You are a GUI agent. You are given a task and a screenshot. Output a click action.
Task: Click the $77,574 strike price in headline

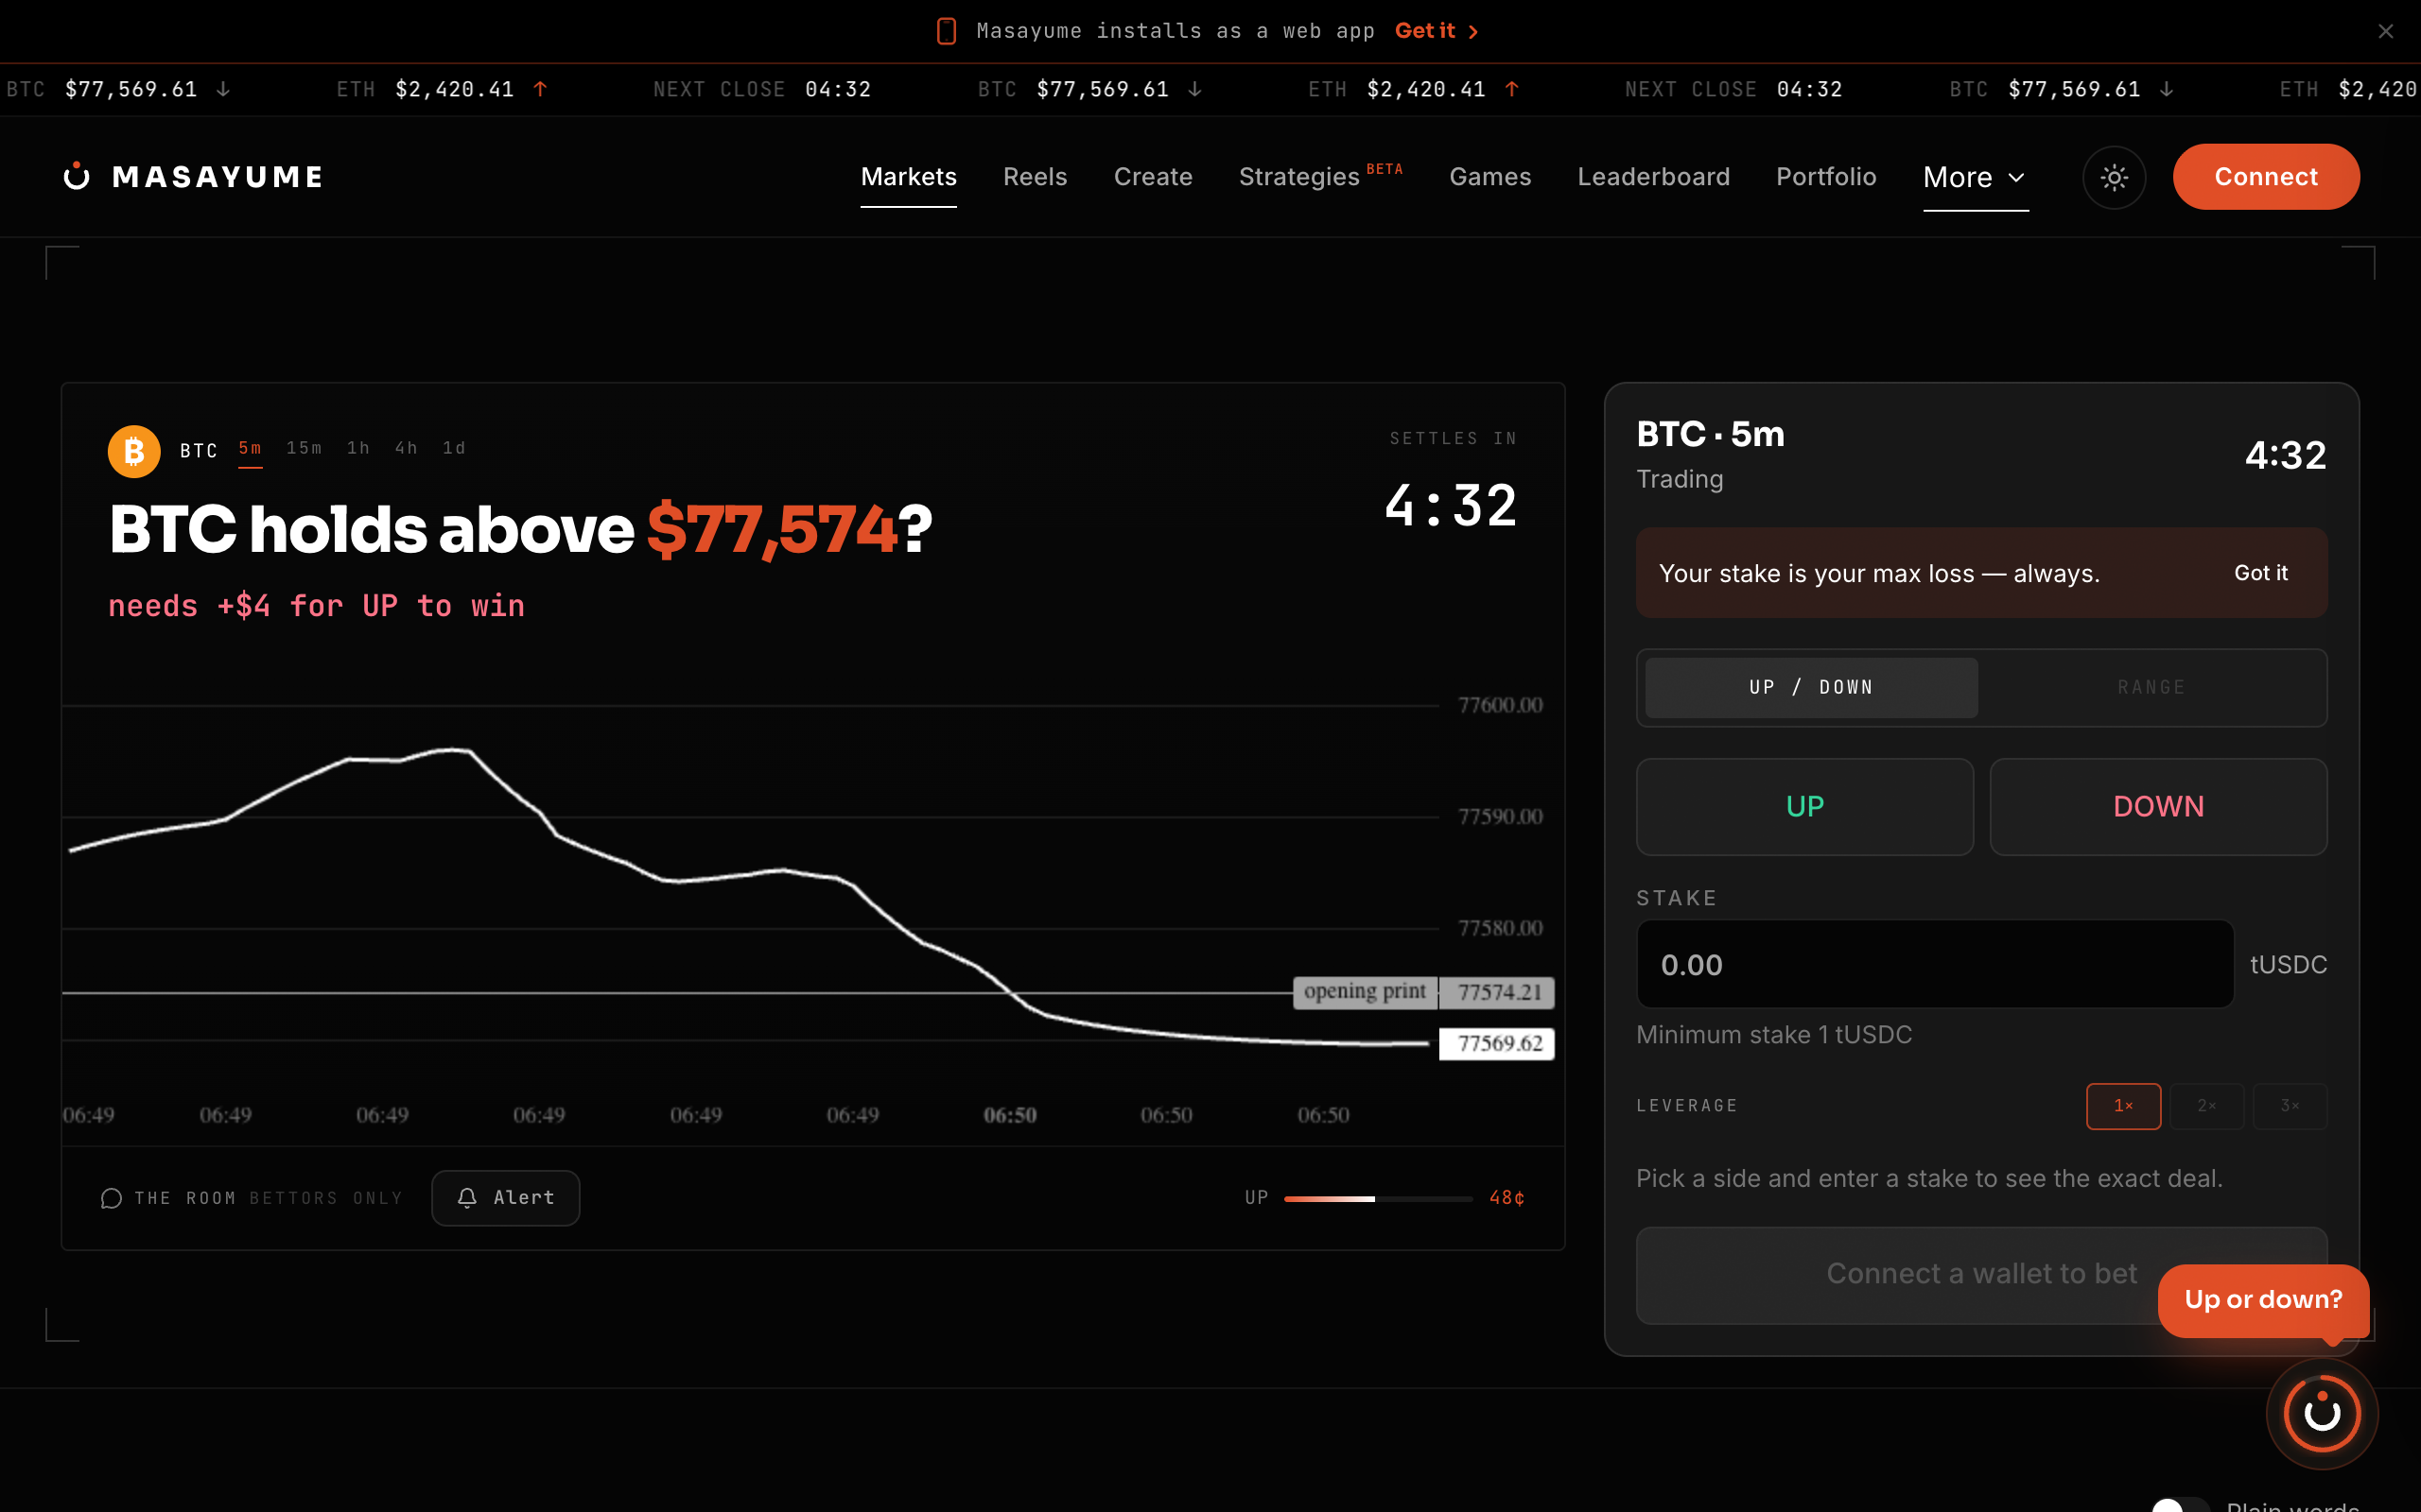point(772,529)
